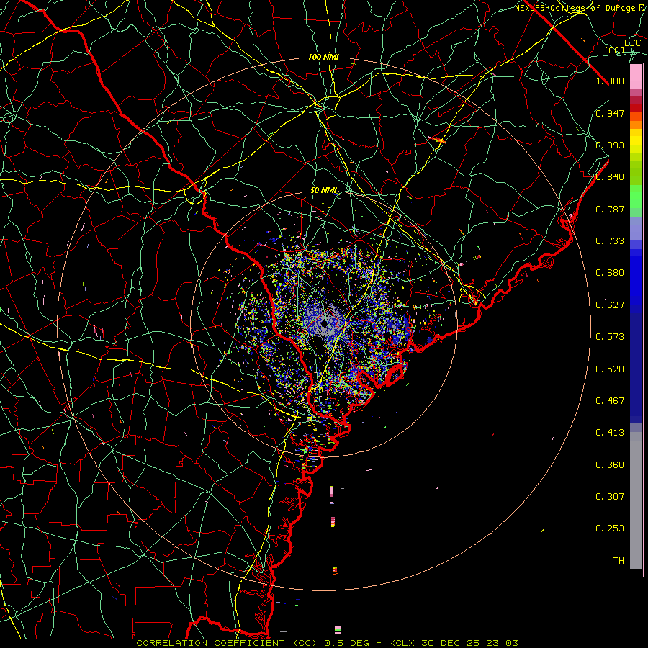
Task: Click the Correlation Coefficient caption at bottom
Action: point(327,643)
